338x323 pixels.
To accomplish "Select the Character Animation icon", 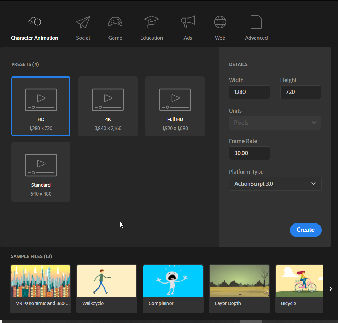I will click(x=35, y=21).
